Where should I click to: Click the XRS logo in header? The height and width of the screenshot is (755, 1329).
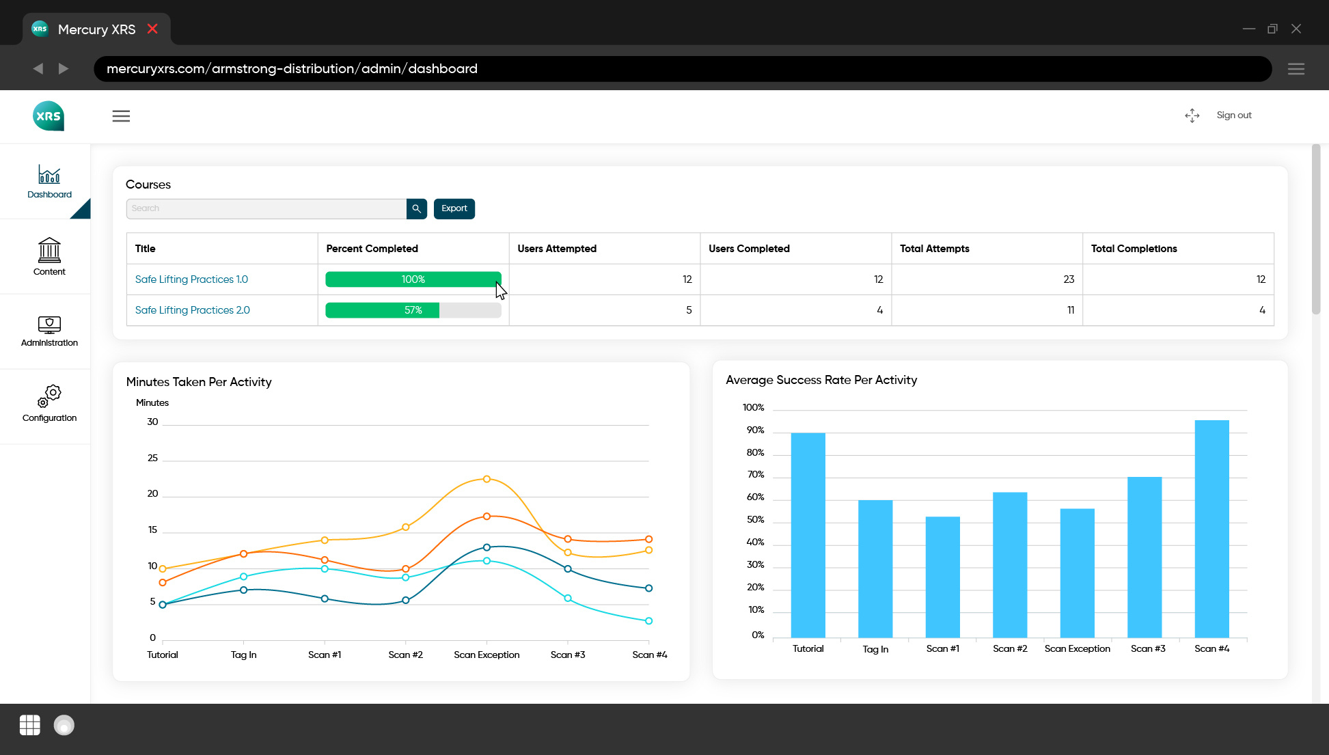pos(49,116)
